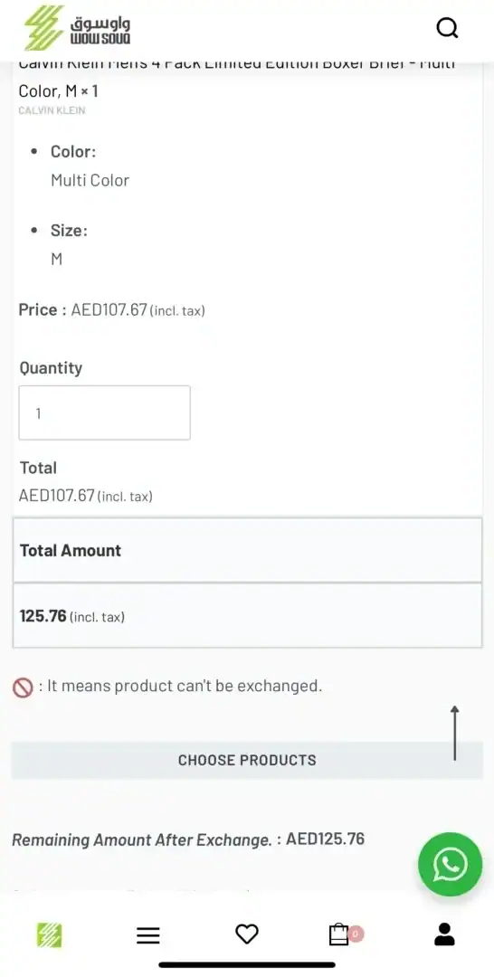Open the wishlist heart icon

click(x=247, y=934)
